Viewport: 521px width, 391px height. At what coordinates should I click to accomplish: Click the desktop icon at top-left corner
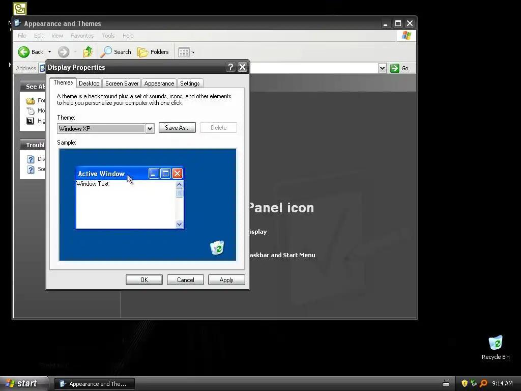[20, 9]
